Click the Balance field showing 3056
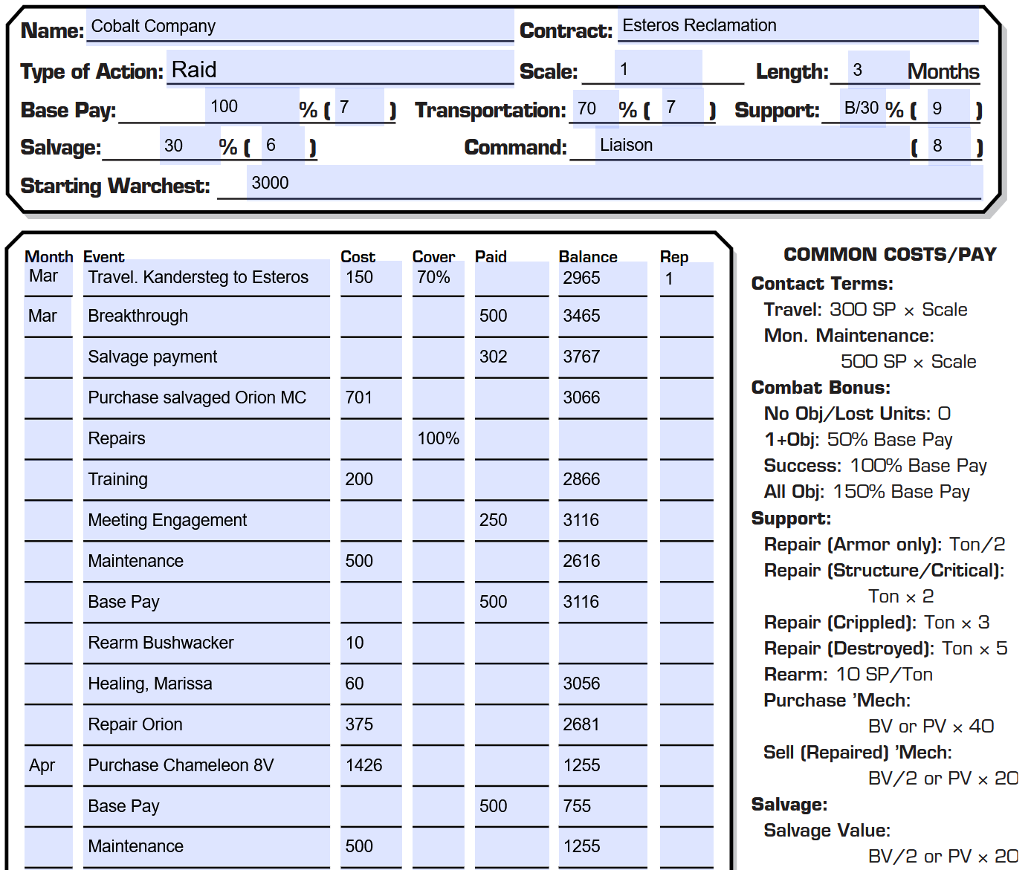The image size is (1031, 870). point(603,684)
